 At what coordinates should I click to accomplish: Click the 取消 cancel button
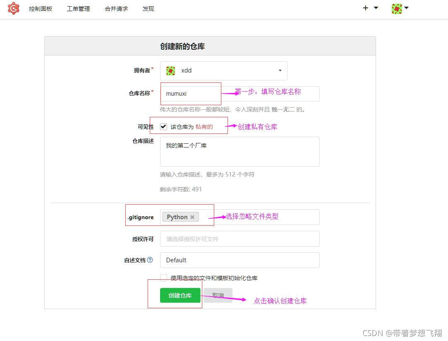pyautogui.click(x=218, y=295)
